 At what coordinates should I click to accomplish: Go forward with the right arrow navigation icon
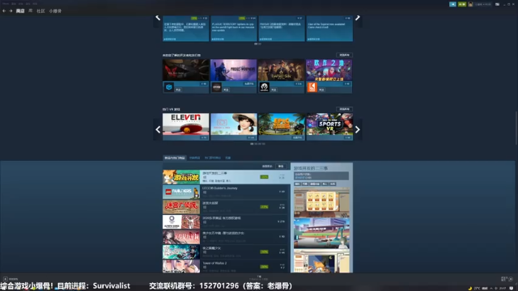point(11,11)
